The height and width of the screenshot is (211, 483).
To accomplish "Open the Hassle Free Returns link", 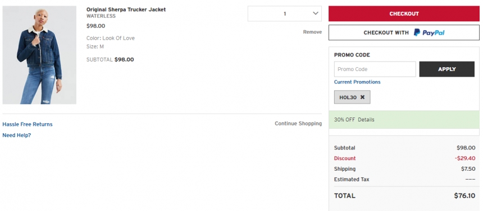I will point(28,124).
